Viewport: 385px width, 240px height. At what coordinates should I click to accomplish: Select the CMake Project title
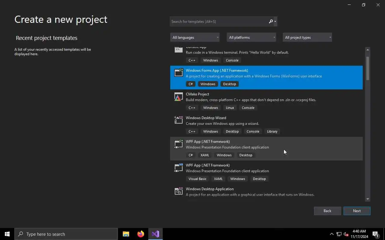[197, 94]
